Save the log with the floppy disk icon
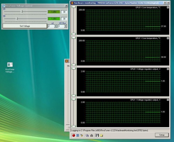The height and width of the screenshot is (142, 174). tap(97, 135)
